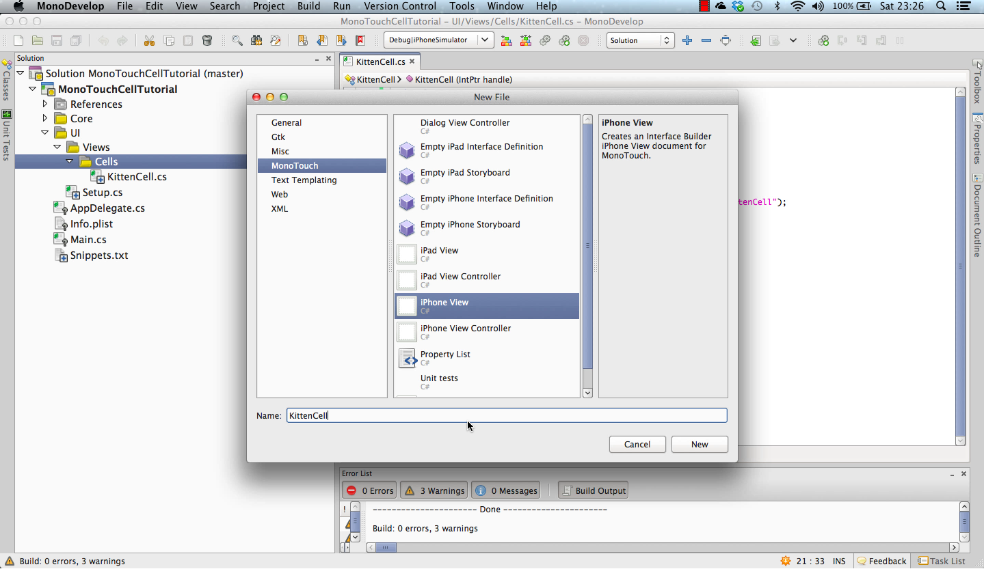Click the Debug gear icon with green badge
This screenshot has width=984, height=569.
(x=564, y=40)
